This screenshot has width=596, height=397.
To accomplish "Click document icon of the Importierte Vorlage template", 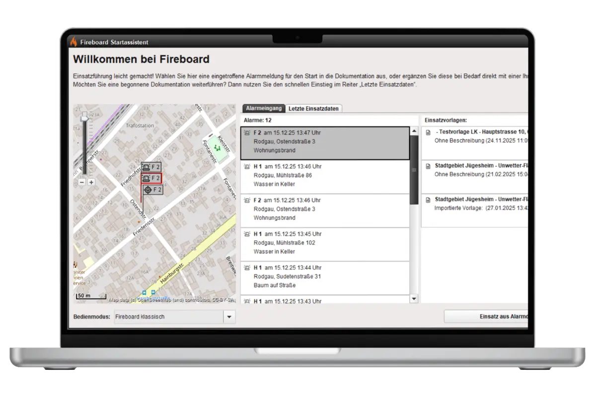I will [428, 200].
